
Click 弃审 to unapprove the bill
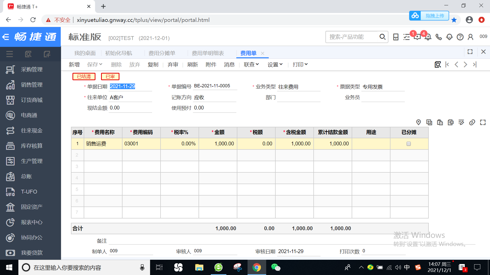tap(173, 65)
